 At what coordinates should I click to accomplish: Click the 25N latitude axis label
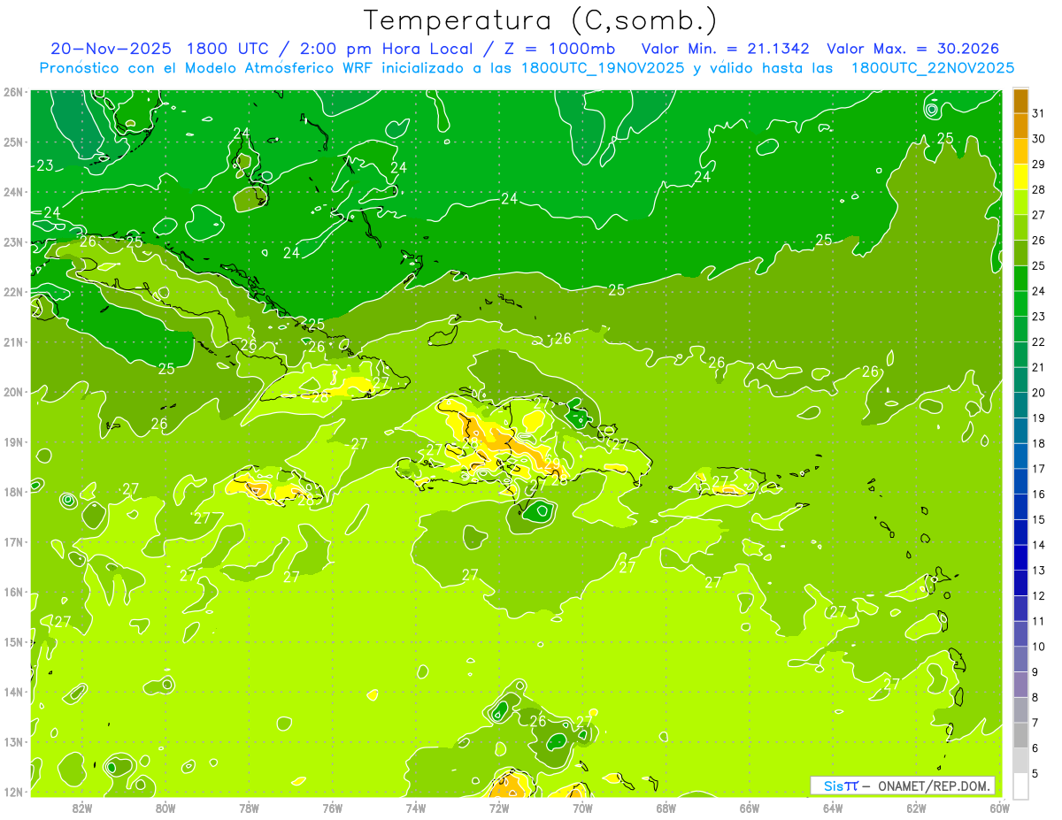pyautogui.click(x=13, y=142)
